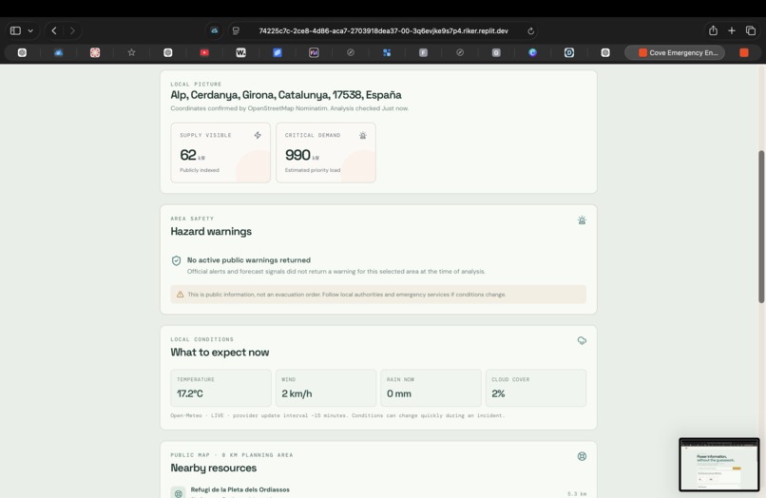
Task: Click the cloud privacy icon beside the address bar
Action: coord(214,30)
